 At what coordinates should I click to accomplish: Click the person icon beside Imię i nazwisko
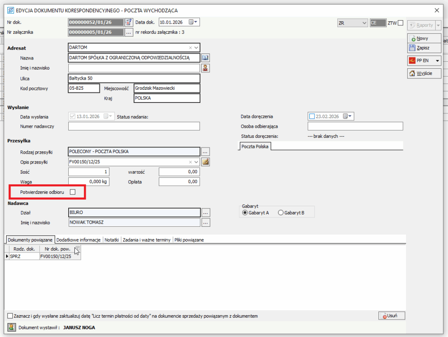pos(206,68)
